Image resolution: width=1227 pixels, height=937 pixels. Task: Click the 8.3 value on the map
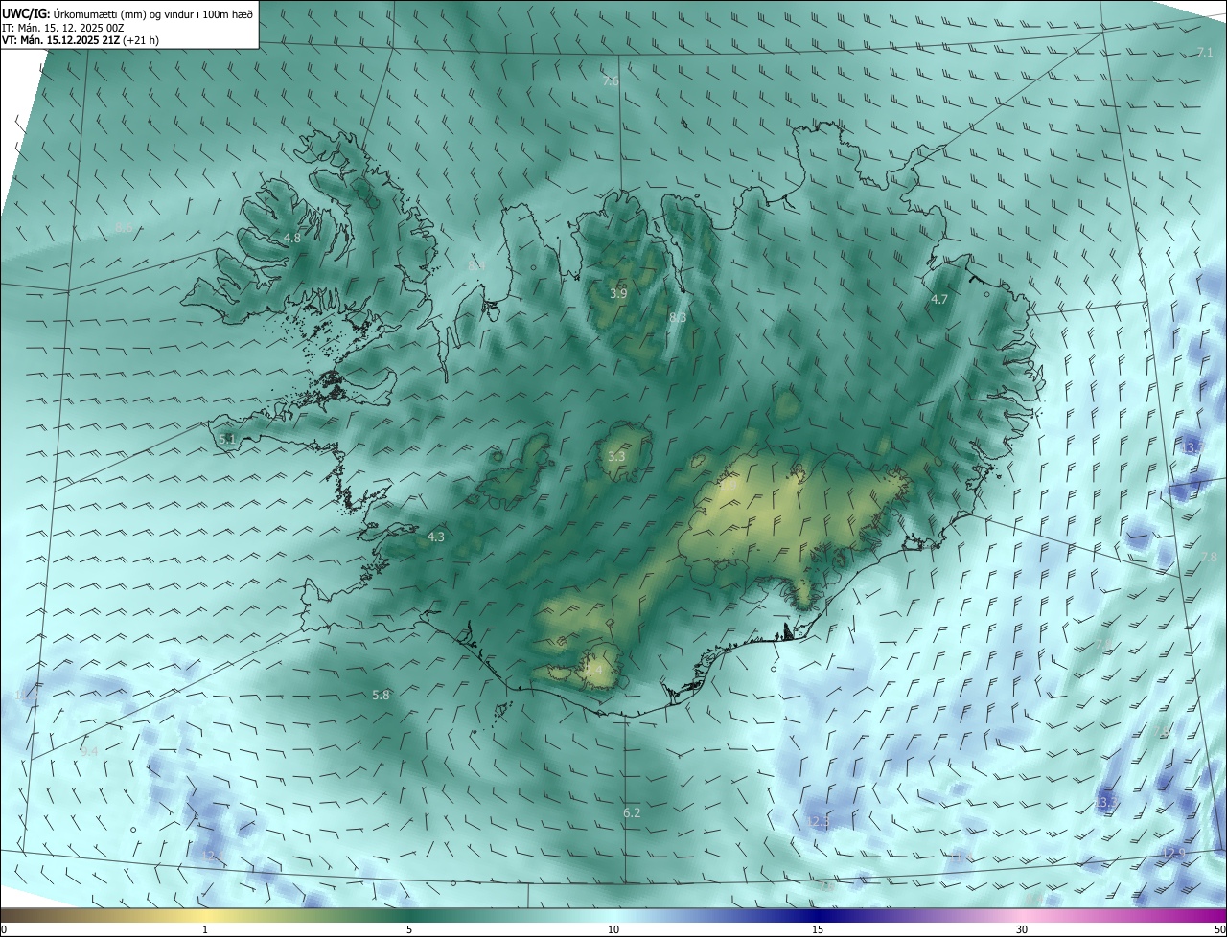[x=678, y=318]
